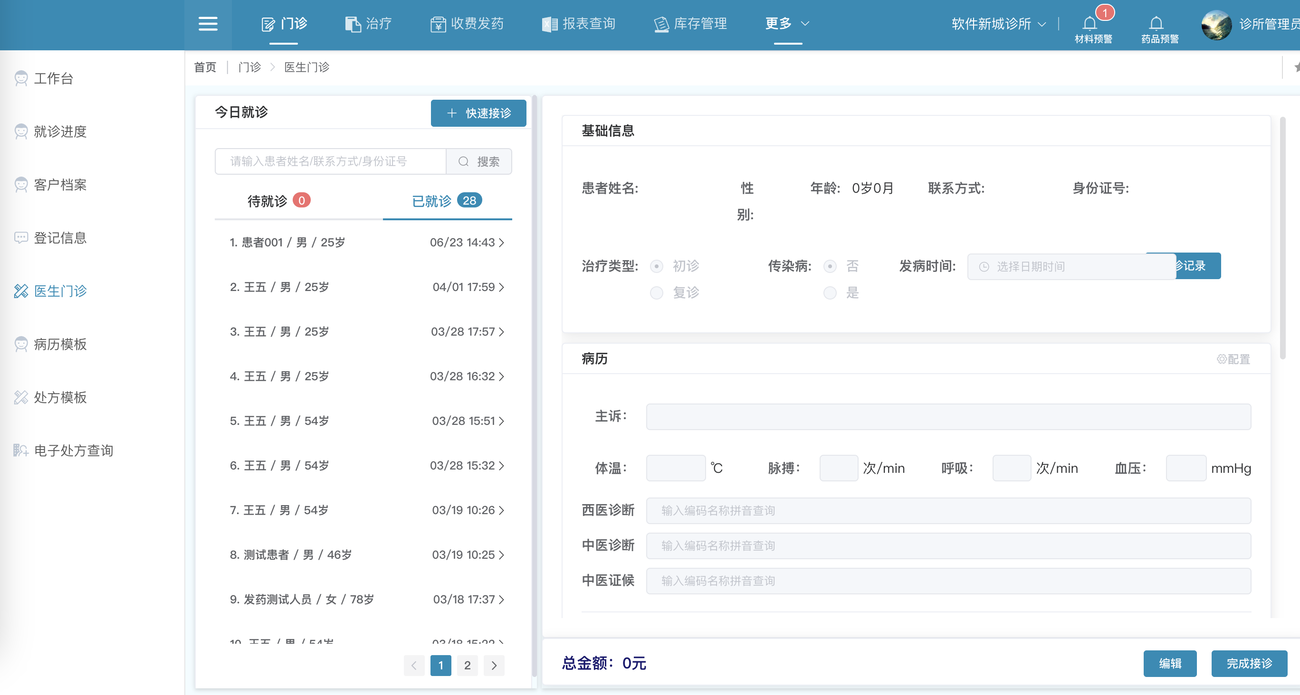Open the 软件新城诊所 clinic switcher
Image resolution: width=1300 pixels, height=695 pixels.
click(998, 24)
